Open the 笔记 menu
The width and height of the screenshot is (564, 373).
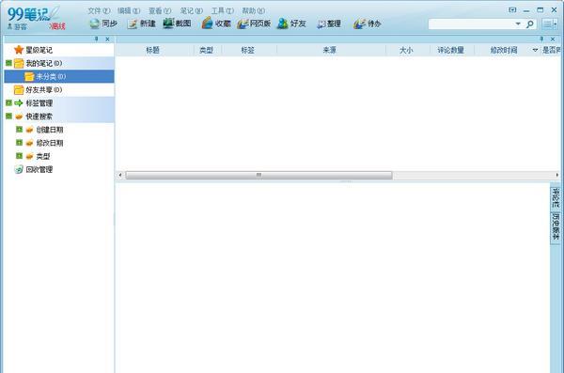click(192, 10)
